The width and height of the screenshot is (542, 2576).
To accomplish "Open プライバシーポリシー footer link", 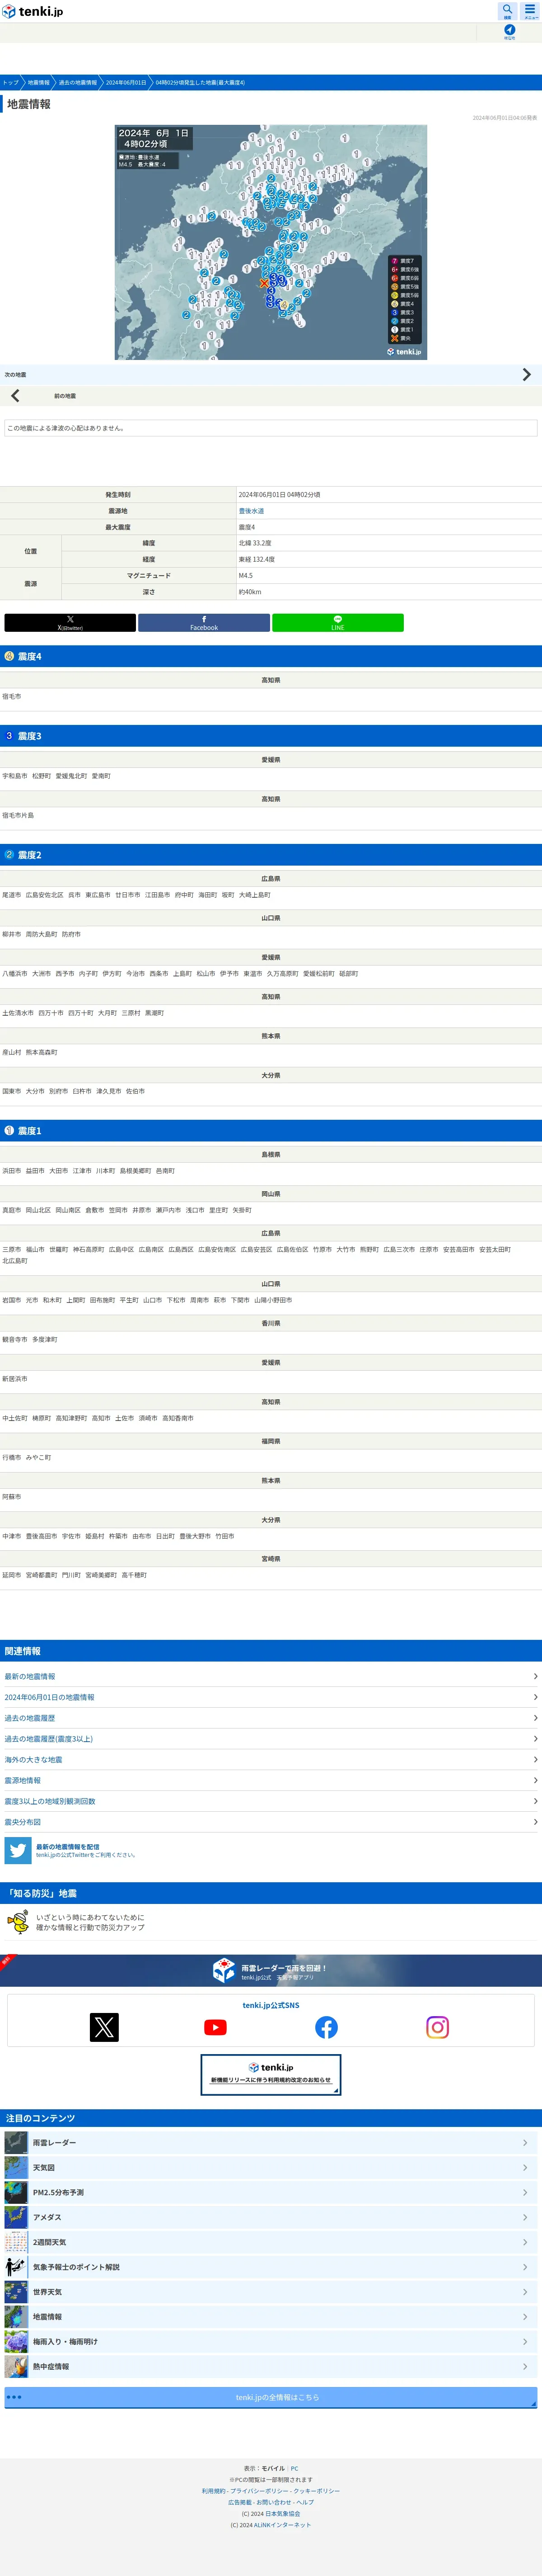I will pyautogui.click(x=260, y=2491).
